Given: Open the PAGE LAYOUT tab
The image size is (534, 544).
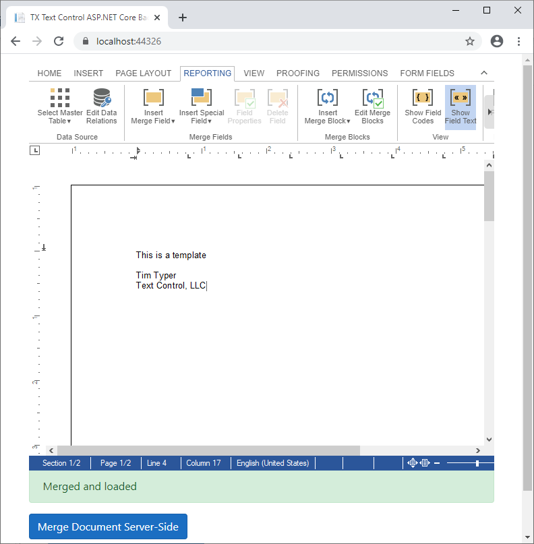Looking at the screenshot, I should (x=144, y=73).
